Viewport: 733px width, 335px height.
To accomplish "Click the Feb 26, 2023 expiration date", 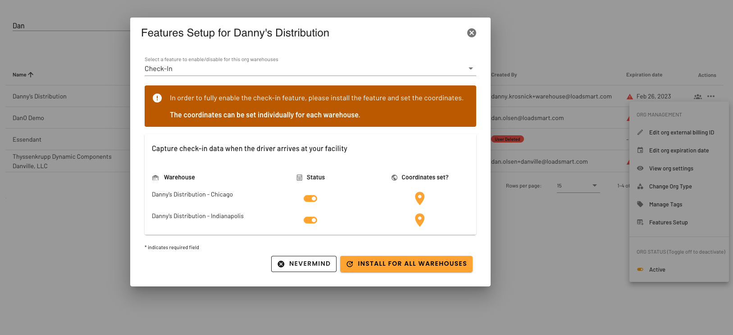I will pyautogui.click(x=654, y=96).
